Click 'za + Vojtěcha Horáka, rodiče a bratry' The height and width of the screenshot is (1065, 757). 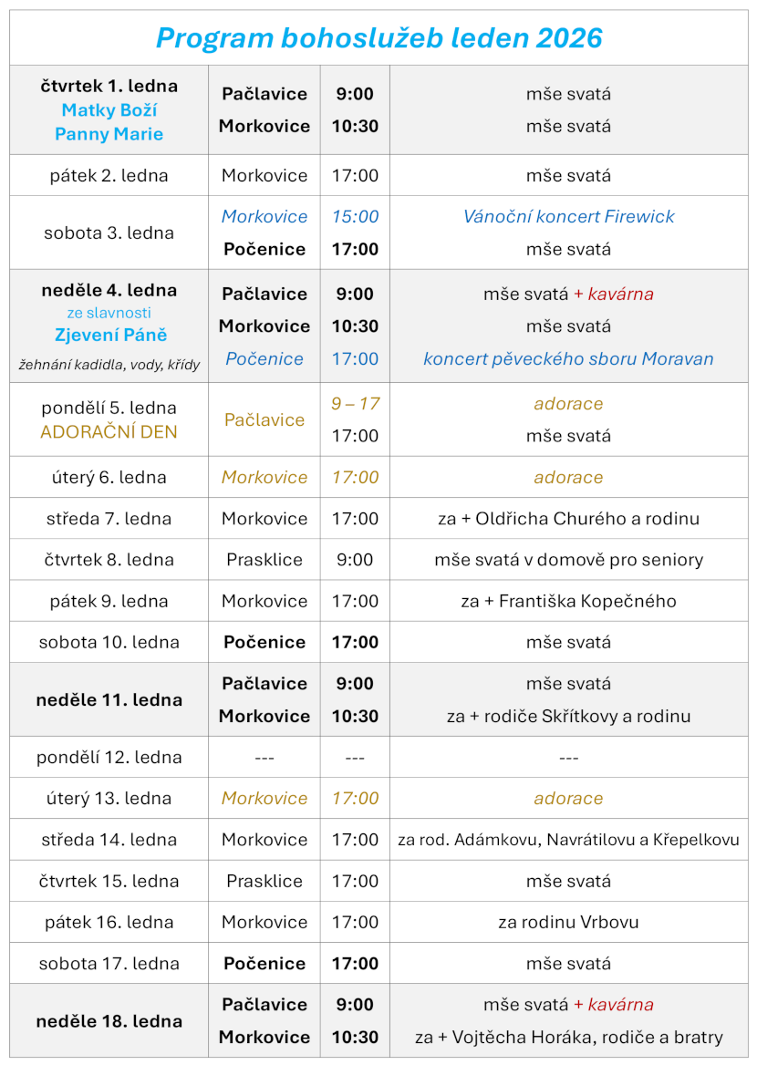click(x=568, y=1038)
